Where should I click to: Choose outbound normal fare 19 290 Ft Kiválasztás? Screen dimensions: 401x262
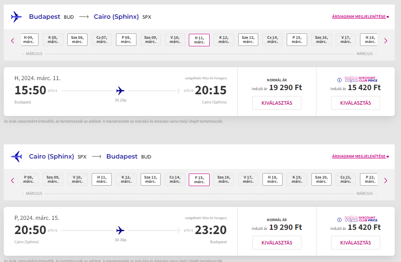(x=277, y=103)
